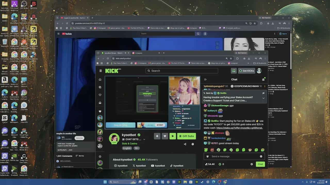The width and height of the screenshot is (330, 185).
Task: Collapse the Kick chat panel
Action: [x=205, y=79]
